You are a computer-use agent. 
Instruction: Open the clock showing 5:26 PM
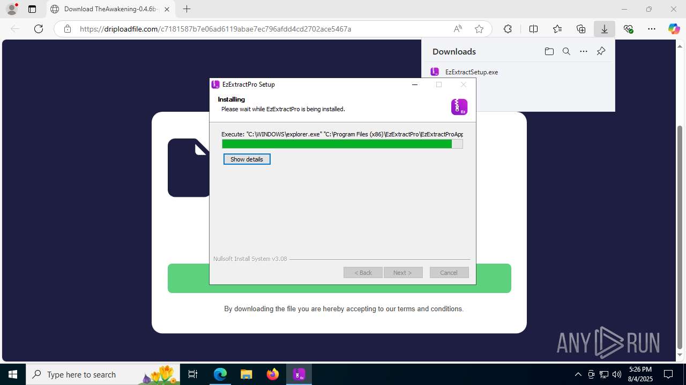pyautogui.click(x=640, y=374)
